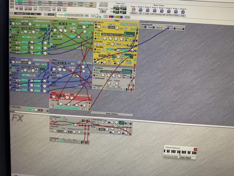Insert a 2-IN input module
The width and height of the screenshot is (234, 176).
26,9
